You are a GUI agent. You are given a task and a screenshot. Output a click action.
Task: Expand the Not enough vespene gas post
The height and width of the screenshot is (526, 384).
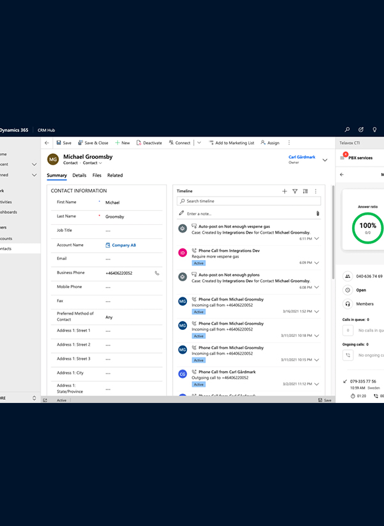coord(317,238)
